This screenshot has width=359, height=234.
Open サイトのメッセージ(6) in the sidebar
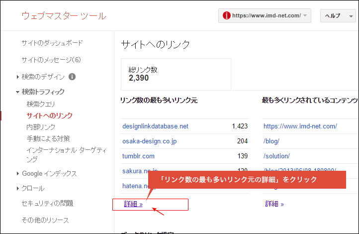coord(51,60)
